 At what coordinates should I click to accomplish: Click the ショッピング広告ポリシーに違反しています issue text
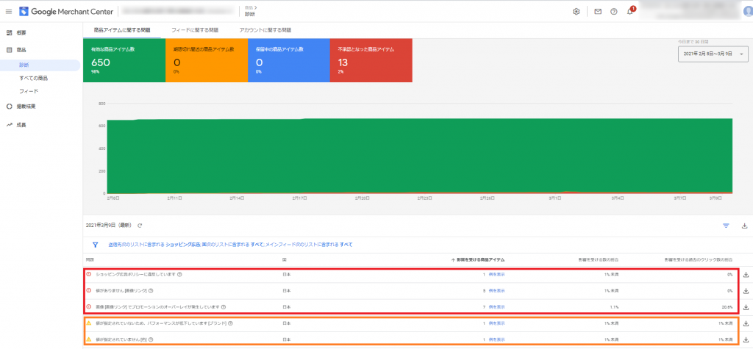click(135, 275)
